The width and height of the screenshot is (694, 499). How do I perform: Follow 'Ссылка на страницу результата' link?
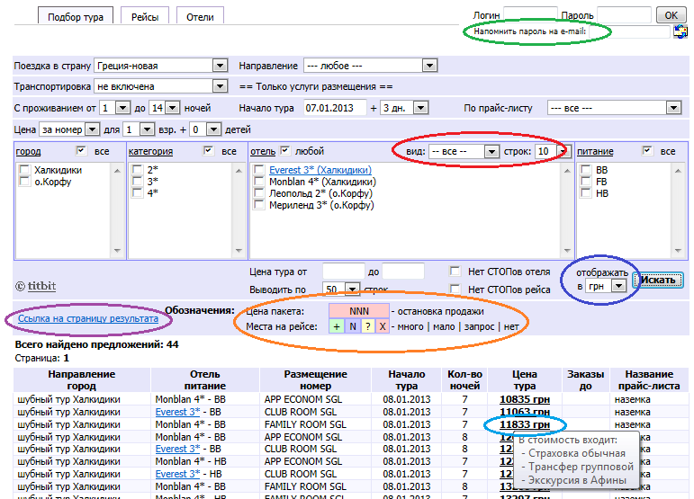pos(88,318)
